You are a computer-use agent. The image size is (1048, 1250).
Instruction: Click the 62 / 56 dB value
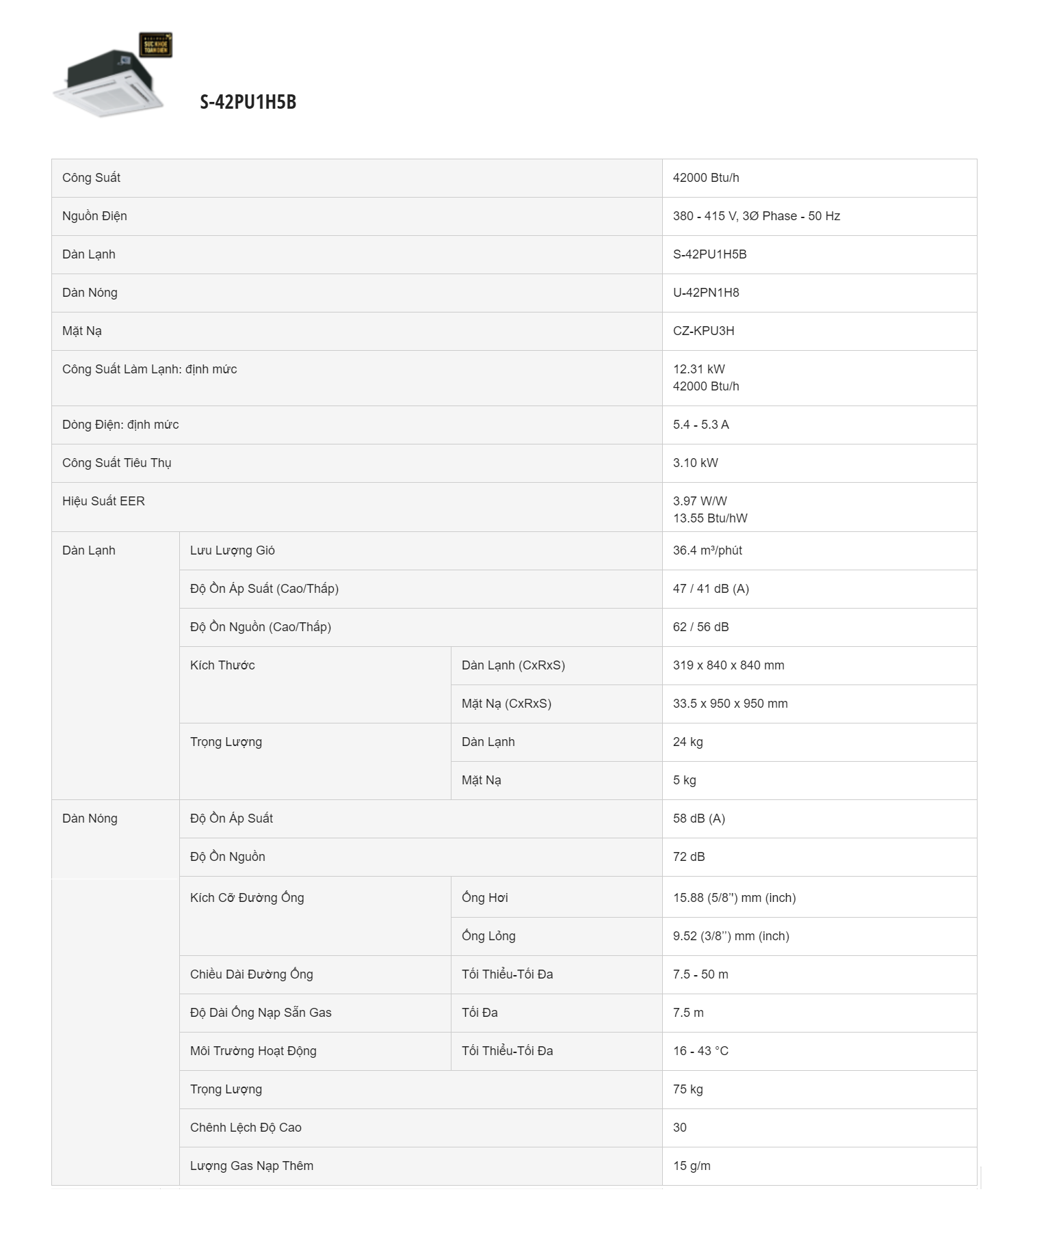pyautogui.click(x=700, y=627)
